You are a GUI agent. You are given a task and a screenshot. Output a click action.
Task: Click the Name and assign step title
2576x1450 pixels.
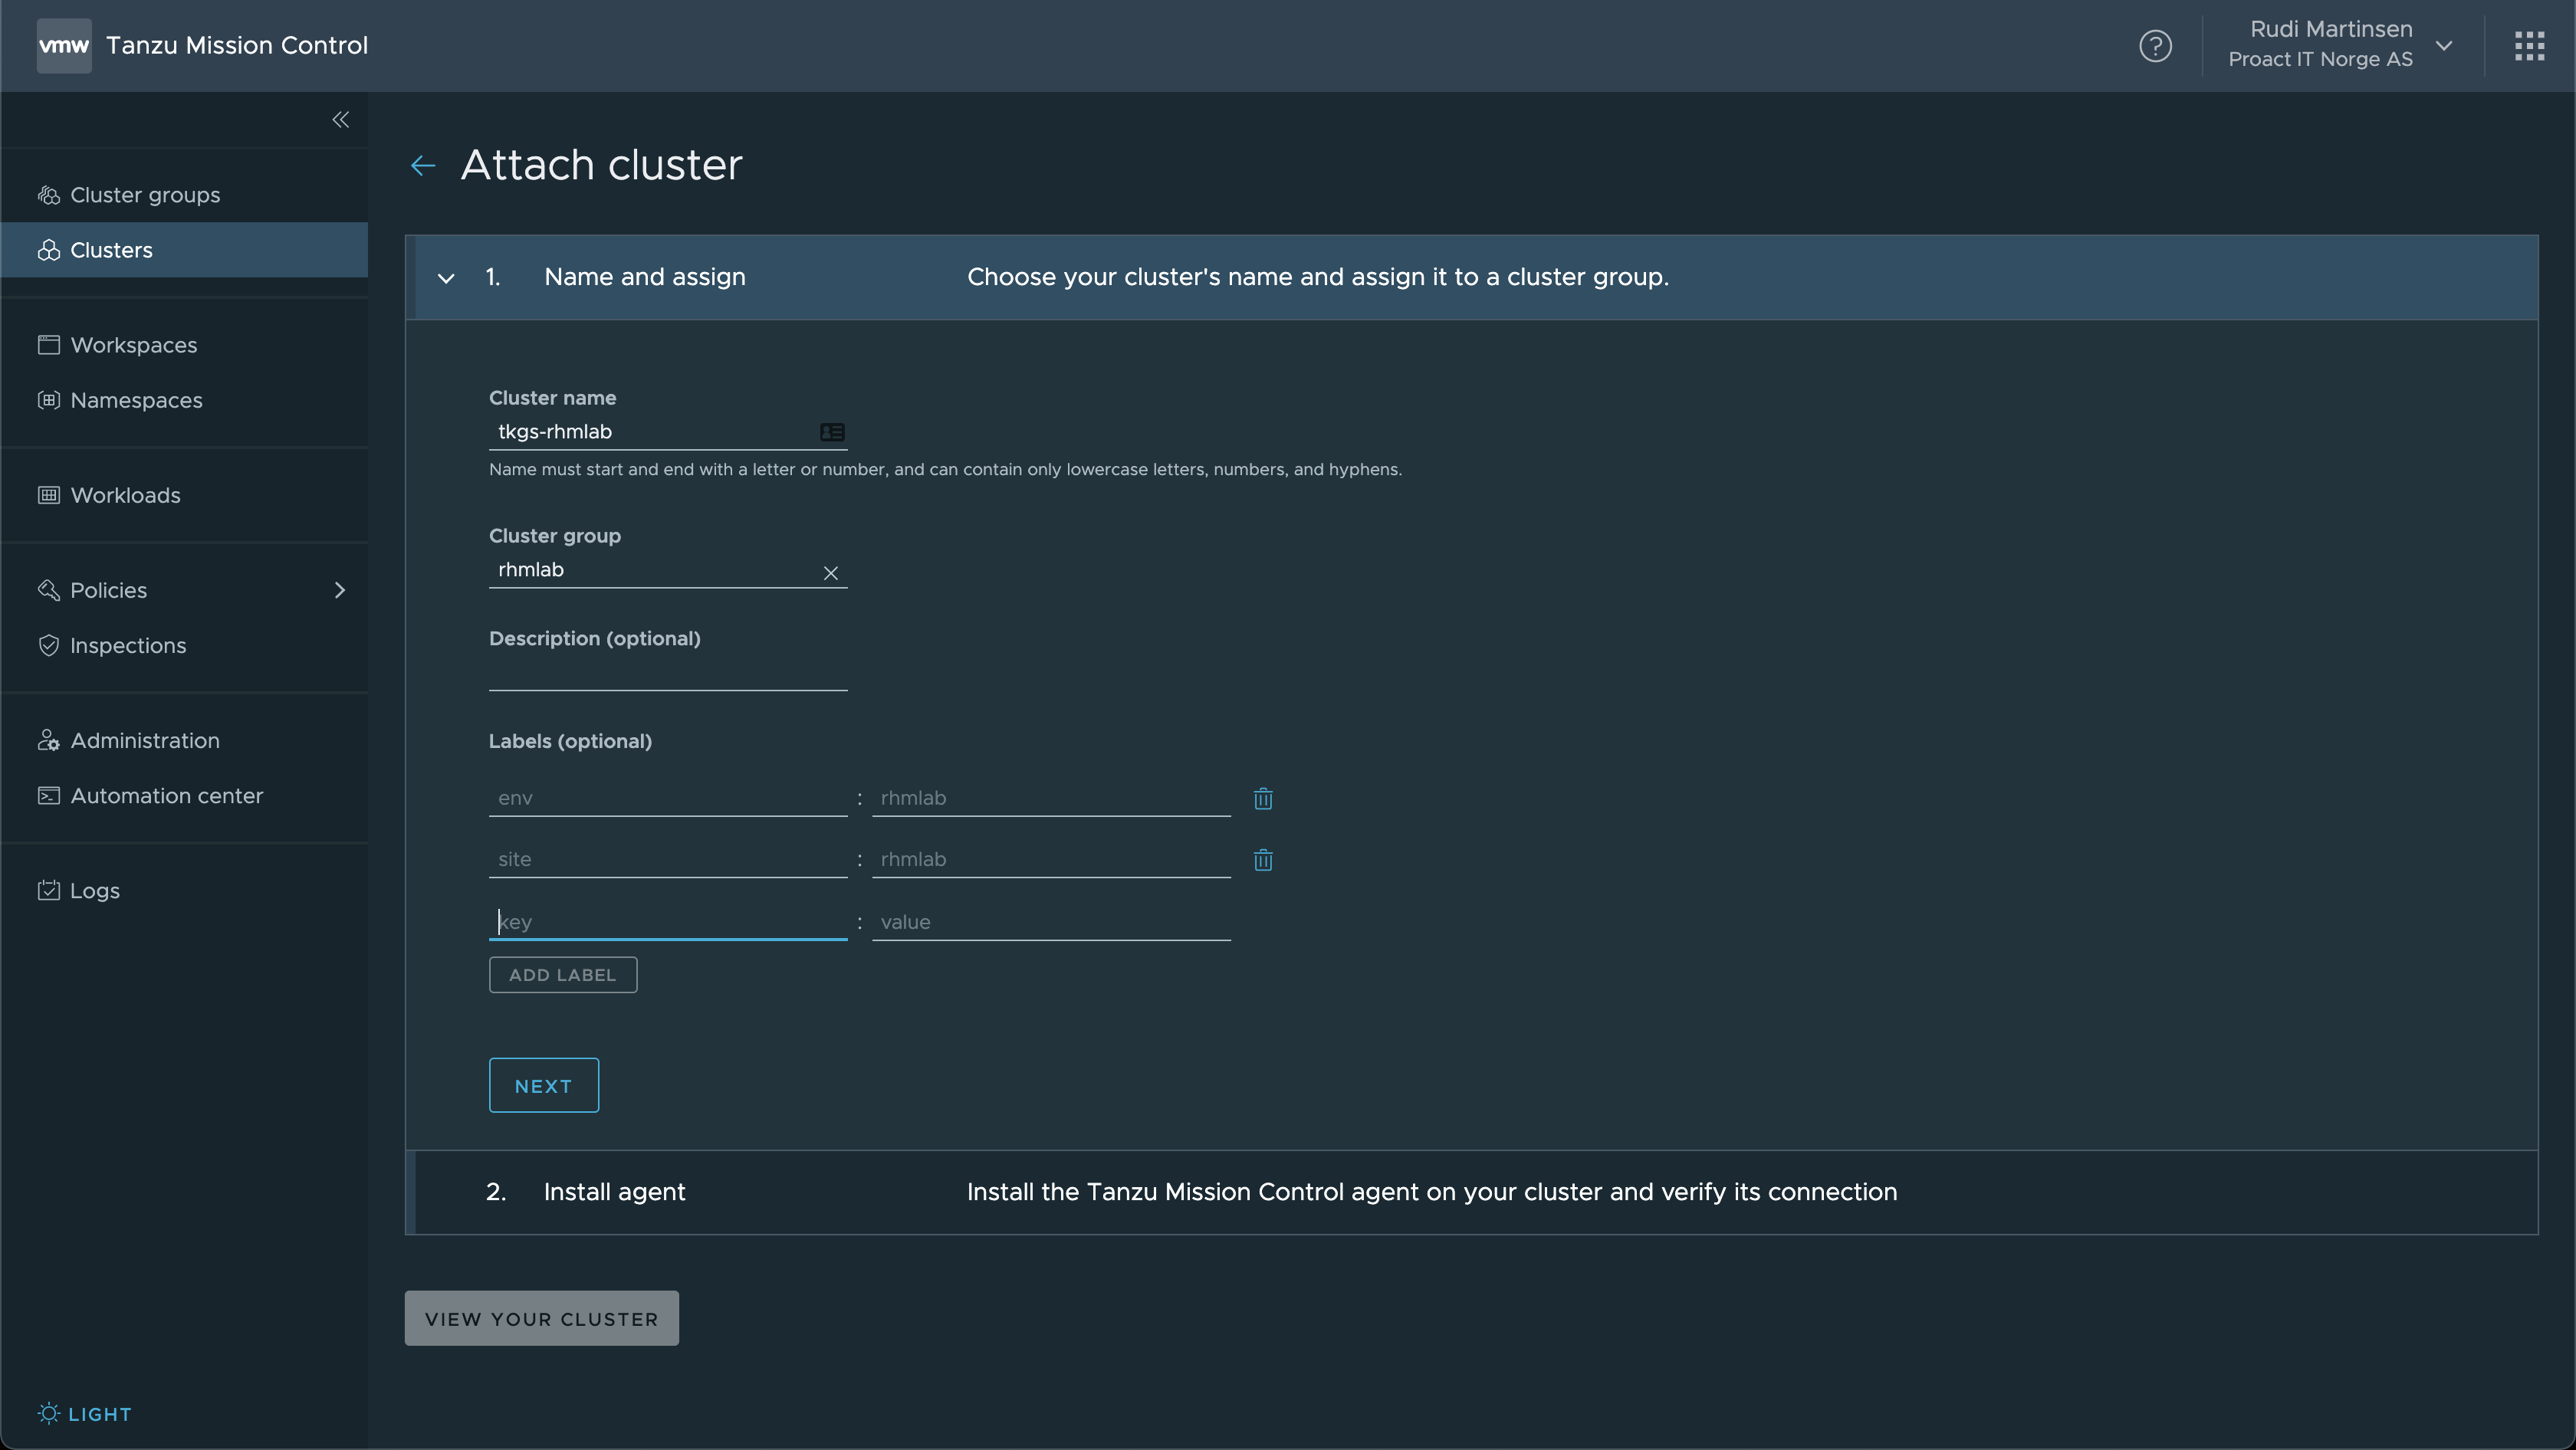point(645,277)
